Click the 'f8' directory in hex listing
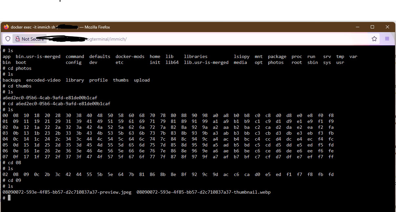This screenshot has height=212, width=396. 331,116
